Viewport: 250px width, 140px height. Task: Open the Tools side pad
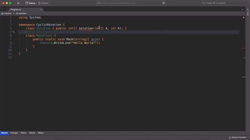coord(248,12)
